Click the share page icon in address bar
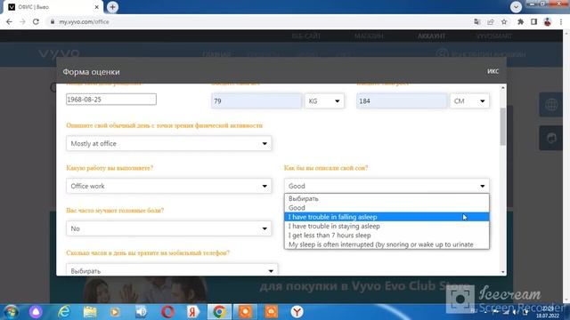 (491, 21)
